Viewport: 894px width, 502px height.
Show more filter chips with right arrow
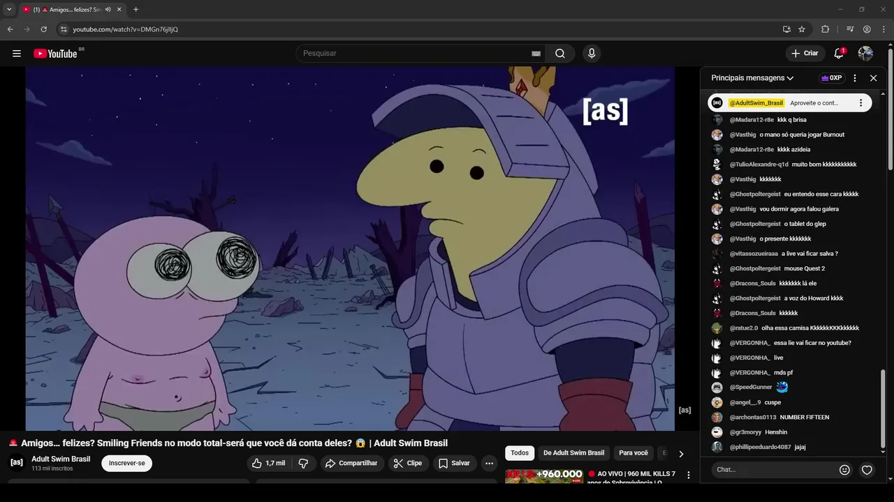[681, 454]
